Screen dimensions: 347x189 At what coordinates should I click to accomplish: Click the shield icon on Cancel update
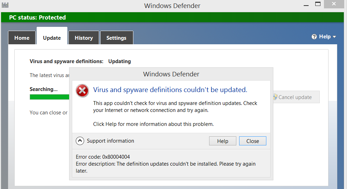(x=275, y=97)
